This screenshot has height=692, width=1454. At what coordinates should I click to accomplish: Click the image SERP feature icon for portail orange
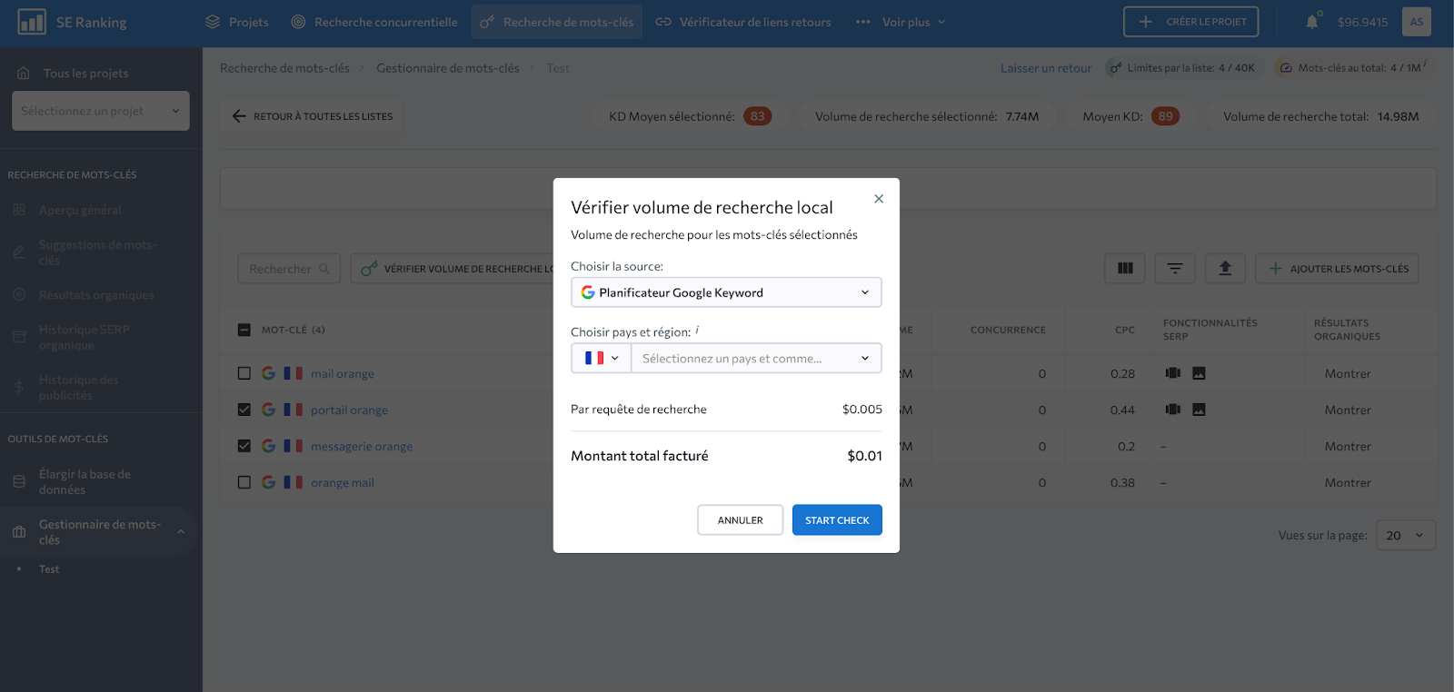click(x=1199, y=410)
